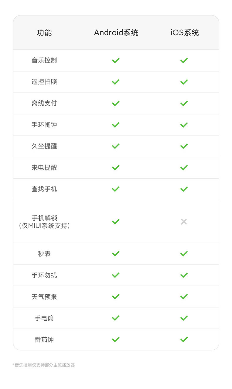The height and width of the screenshot is (389, 232).
Task: Click the iOS checkmark for 番茄钟
Action: point(184,339)
